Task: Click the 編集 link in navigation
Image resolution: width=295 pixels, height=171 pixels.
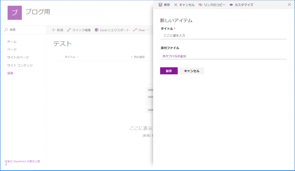Action: point(10,73)
